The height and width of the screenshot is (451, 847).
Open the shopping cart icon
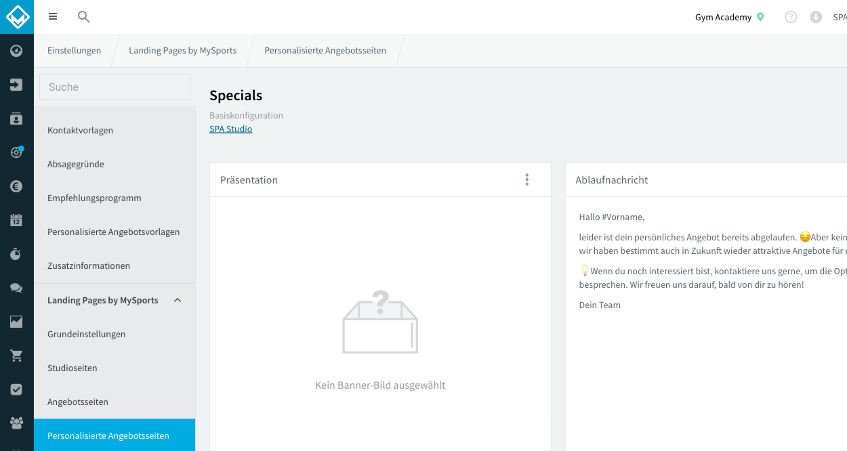pyautogui.click(x=16, y=356)
